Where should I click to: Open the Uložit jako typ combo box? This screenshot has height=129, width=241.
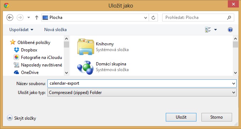pos(142,93)
